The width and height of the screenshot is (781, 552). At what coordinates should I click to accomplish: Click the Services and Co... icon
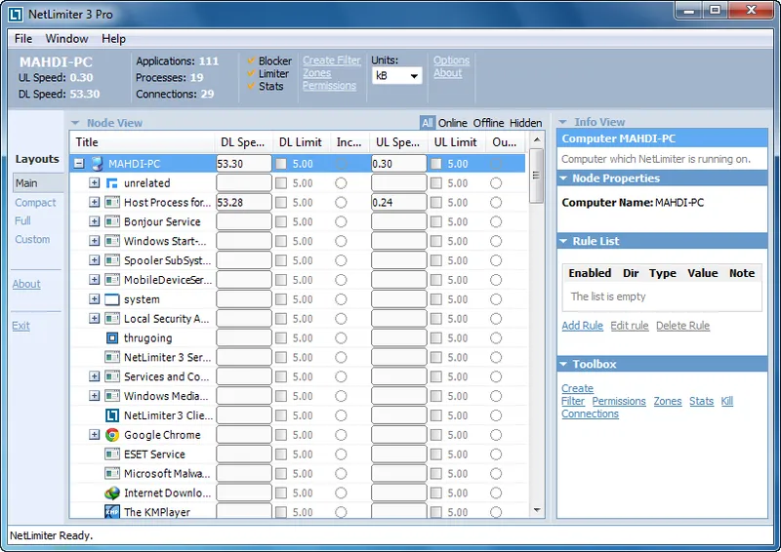tap(112, 376)
